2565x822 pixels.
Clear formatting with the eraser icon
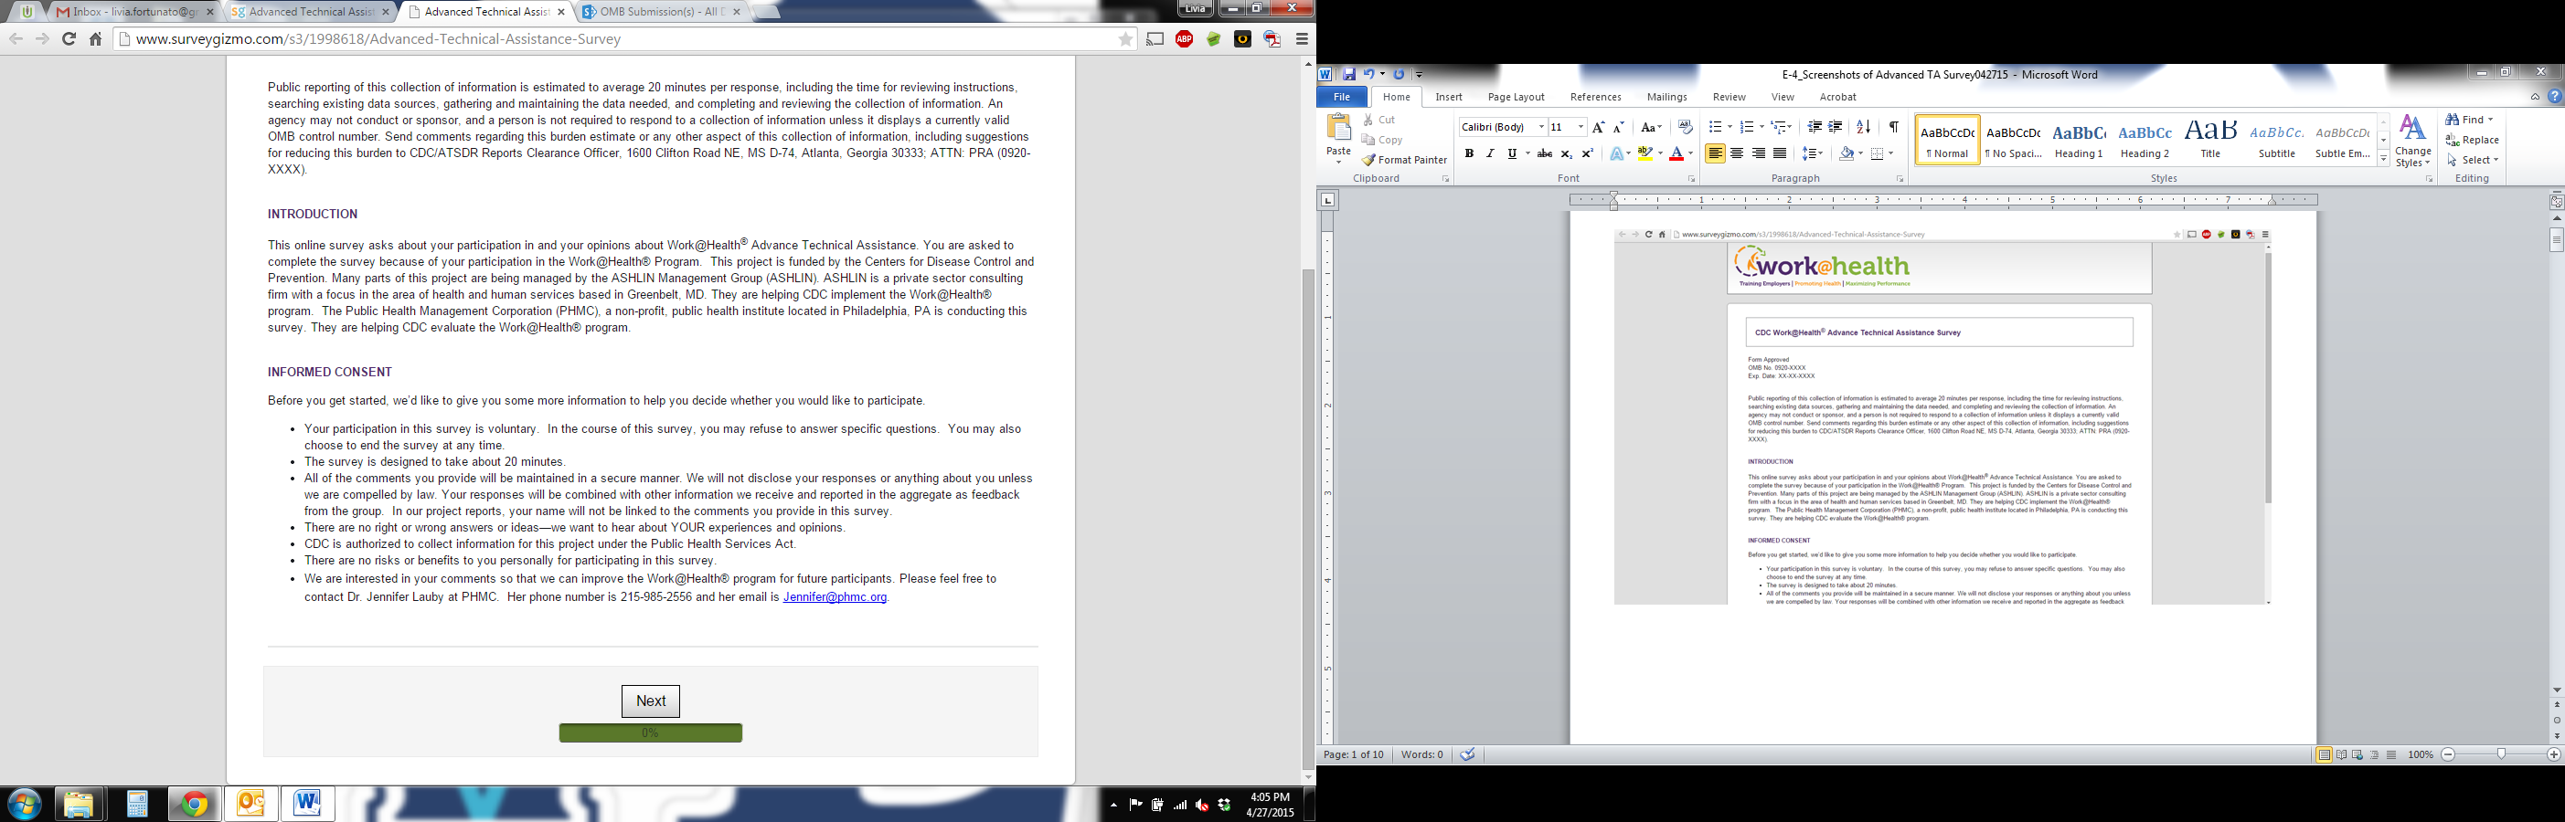pyautogui.click(x=1685, y=127)
